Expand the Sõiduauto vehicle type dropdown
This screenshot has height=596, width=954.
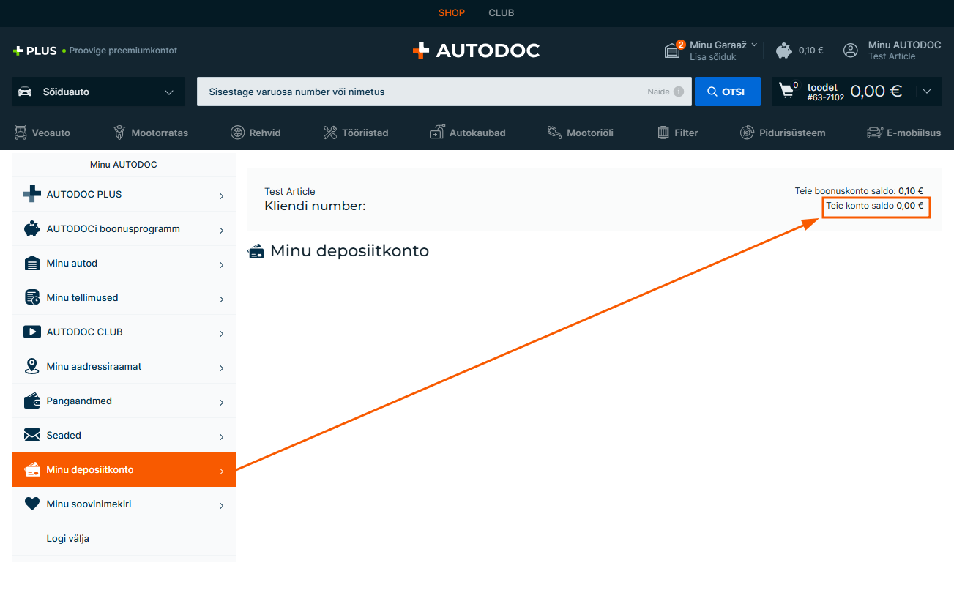(169, 92)
